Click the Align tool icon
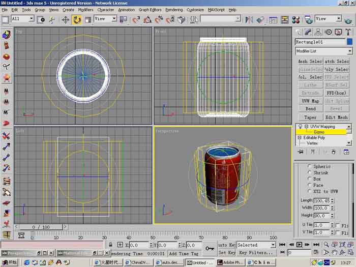356x267 pixels. click(x=260, y=20)
